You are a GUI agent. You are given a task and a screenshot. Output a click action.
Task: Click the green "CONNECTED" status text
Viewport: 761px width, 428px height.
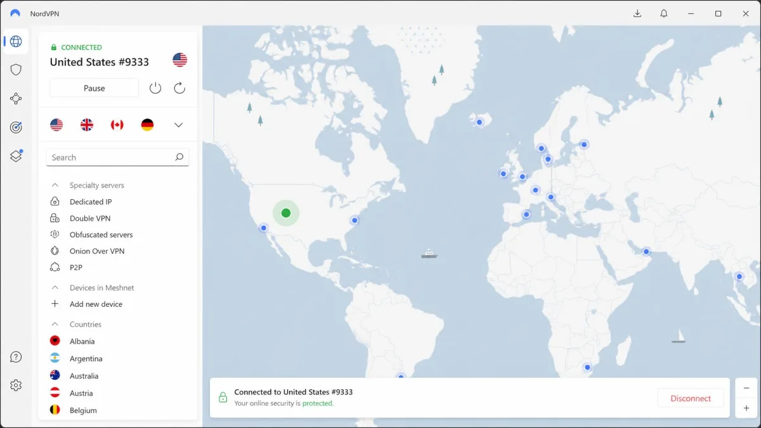(x=81, y=48)
